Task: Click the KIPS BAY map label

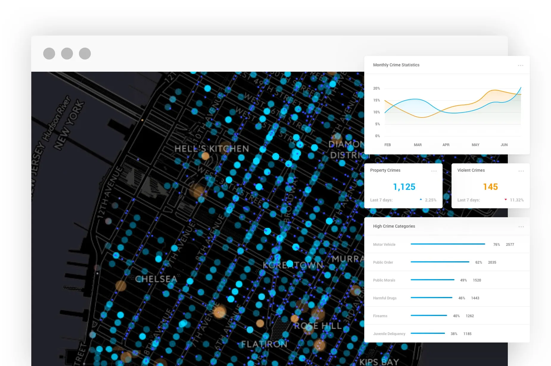Action: coord(379,362)
